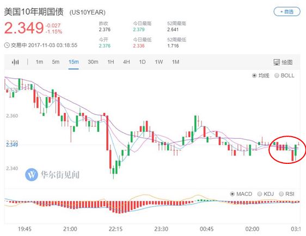
Task: Click the 52周最高 value 2.641
Action: coord(173,29)
